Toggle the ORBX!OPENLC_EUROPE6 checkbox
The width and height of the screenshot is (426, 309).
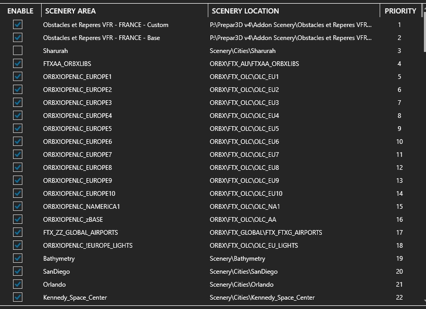[18, 142]
